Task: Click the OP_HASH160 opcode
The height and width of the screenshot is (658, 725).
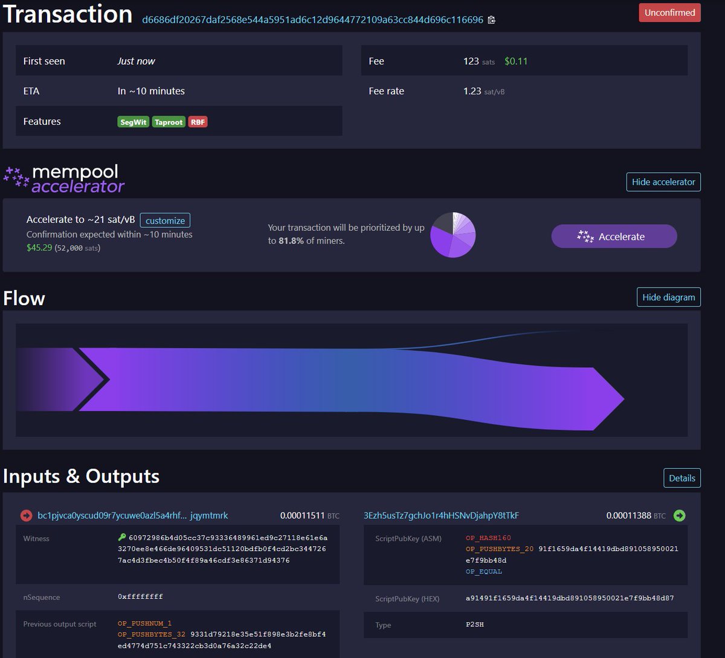Action: pos(488,538)
